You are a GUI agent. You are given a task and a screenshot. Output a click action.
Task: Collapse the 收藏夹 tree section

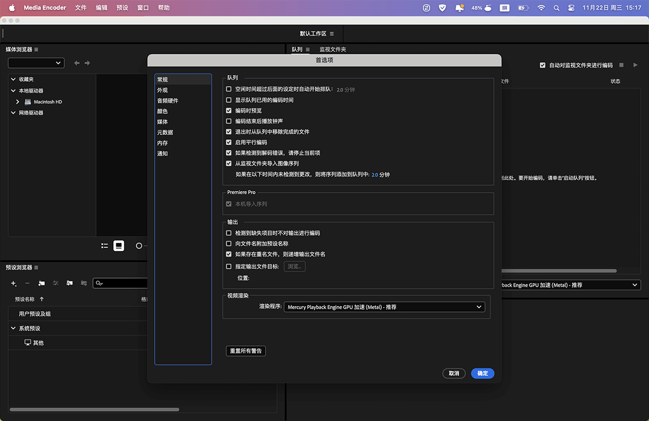pos(14,79)
